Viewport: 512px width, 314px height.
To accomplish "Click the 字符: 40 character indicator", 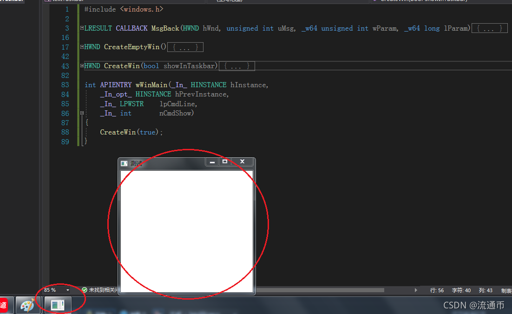I will [x=461, y=290].
